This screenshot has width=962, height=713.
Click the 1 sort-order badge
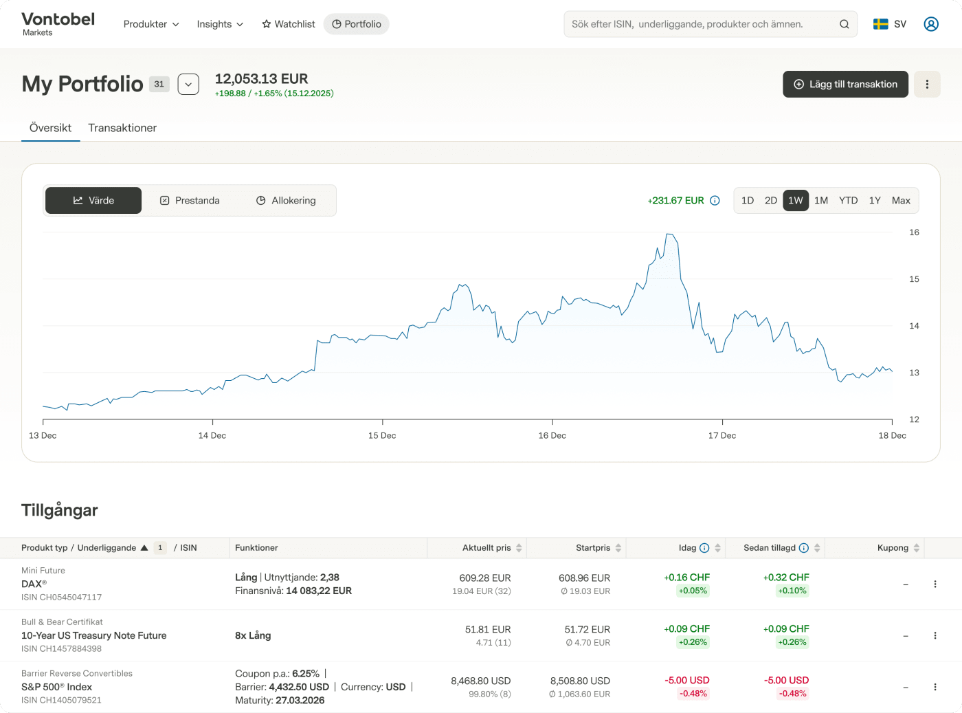(160, 548)
